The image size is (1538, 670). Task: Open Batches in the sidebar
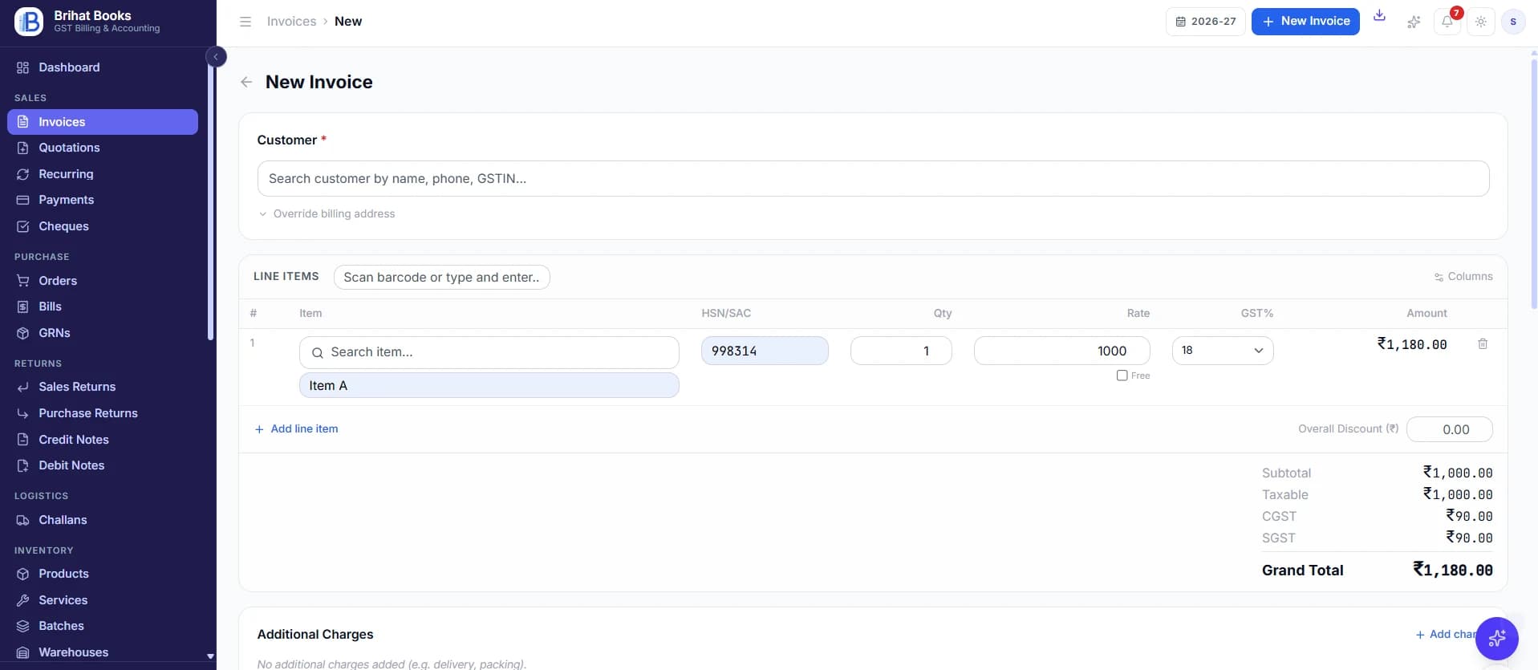click(103, 626)
